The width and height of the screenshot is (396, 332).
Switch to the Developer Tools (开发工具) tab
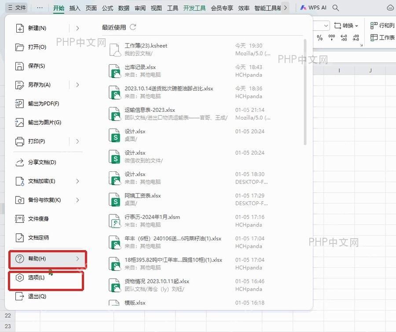195,8
